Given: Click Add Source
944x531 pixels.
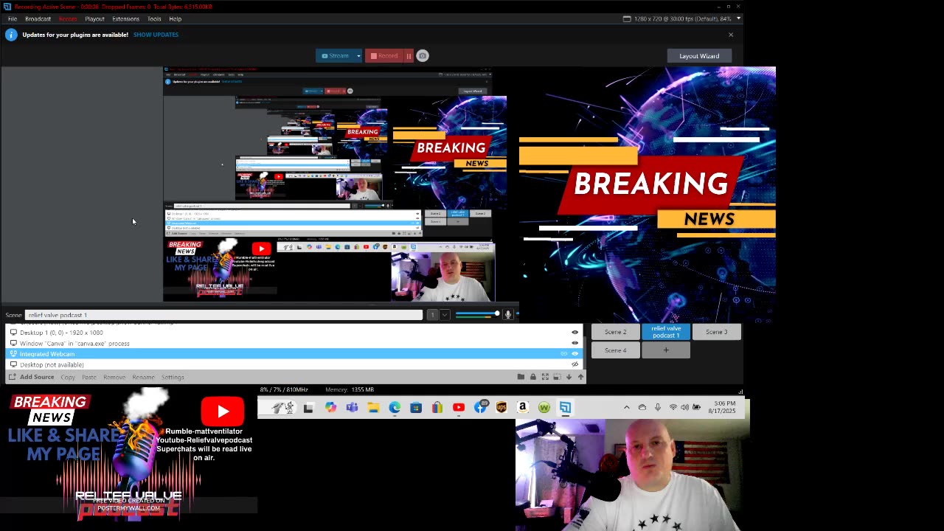Looking at the screenshot, I should (32, 378).
